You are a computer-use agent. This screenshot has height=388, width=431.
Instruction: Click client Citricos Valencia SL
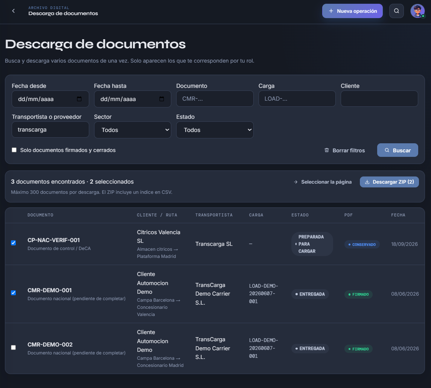click(x=158, y=236)
